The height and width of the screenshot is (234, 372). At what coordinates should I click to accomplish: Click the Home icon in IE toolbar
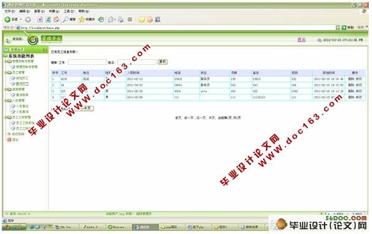pyautogui.click(x=56, y=19)
